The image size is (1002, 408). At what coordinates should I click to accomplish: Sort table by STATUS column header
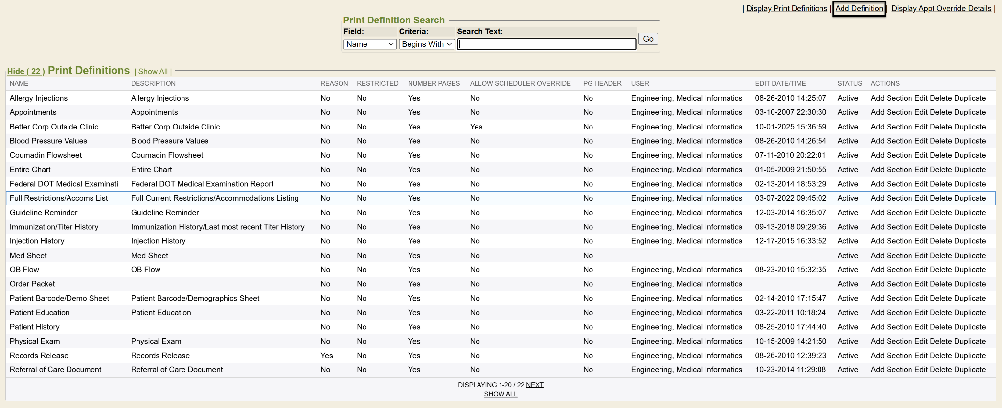pyautogui.click(x=849, y=84)
